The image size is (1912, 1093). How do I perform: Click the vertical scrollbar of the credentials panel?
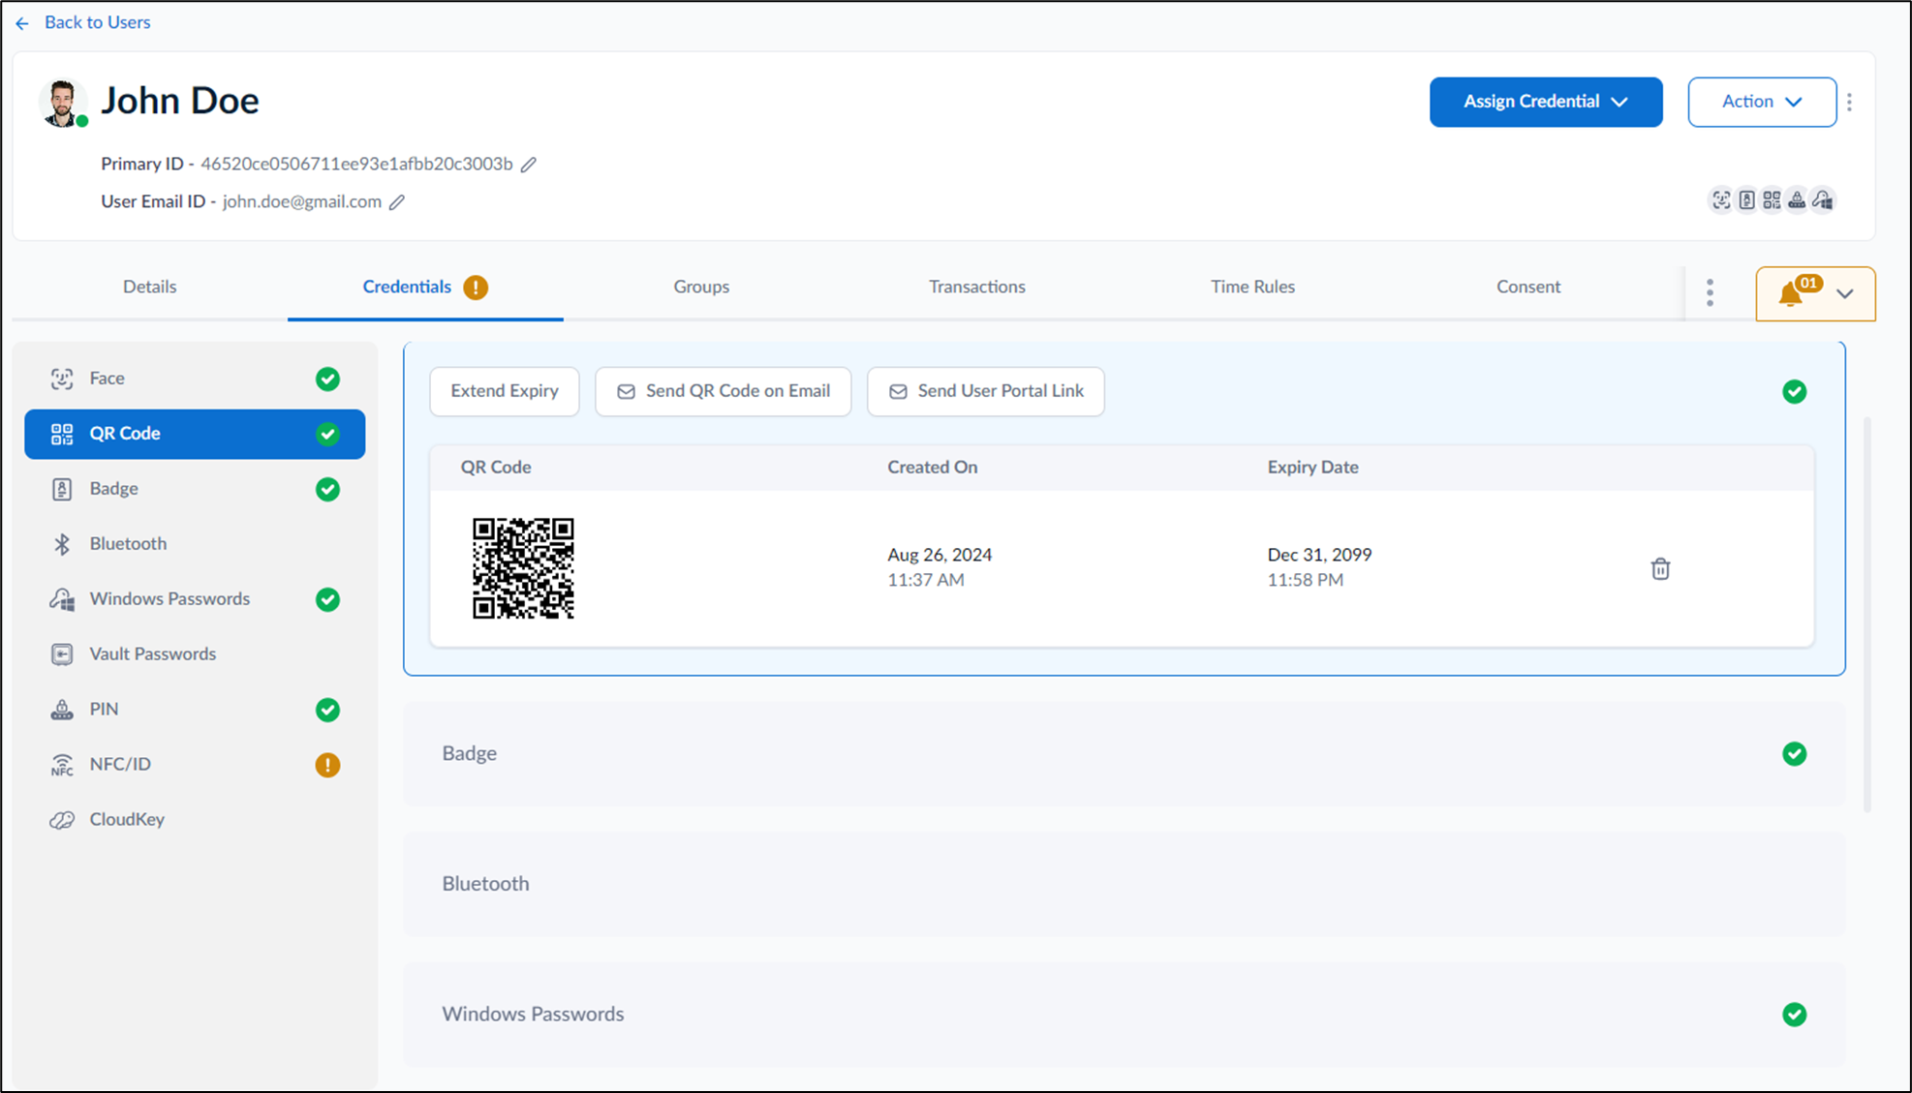click(1866, 615)
